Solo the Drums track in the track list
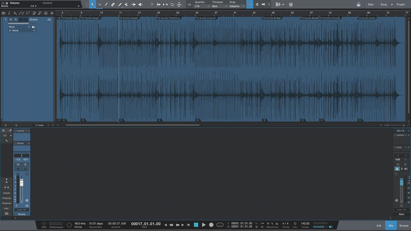Viewport: 411px width, 231px height. tap(15, 20)
